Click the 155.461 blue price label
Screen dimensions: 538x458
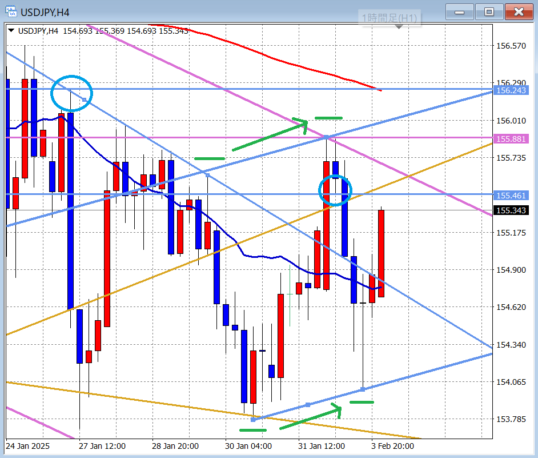point(511,196)
